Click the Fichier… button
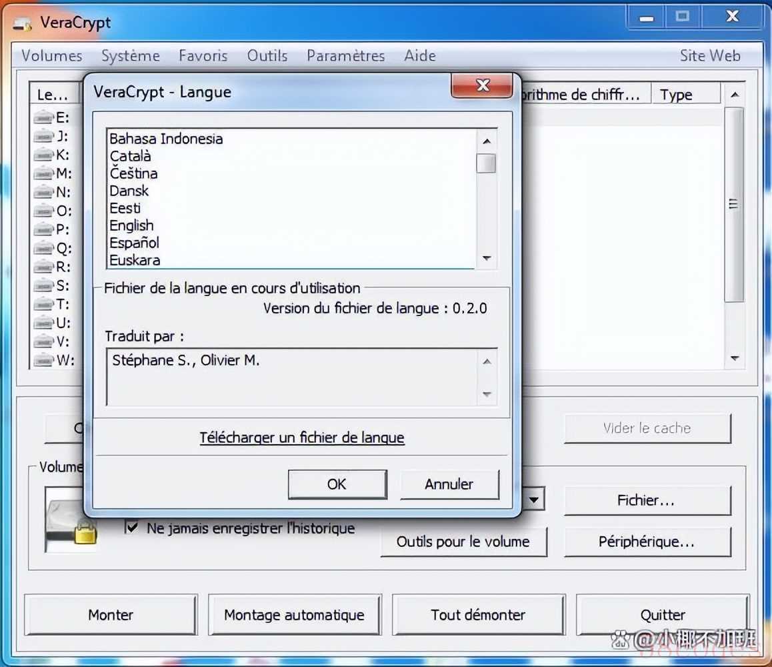This screenshot has height=667, width=772. point(647,500)
